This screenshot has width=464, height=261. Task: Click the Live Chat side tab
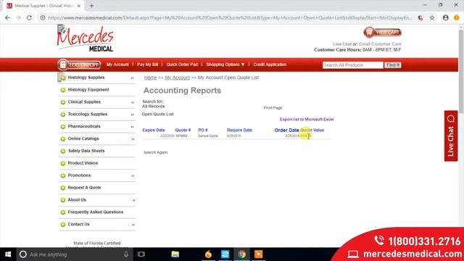pos(451,136)
